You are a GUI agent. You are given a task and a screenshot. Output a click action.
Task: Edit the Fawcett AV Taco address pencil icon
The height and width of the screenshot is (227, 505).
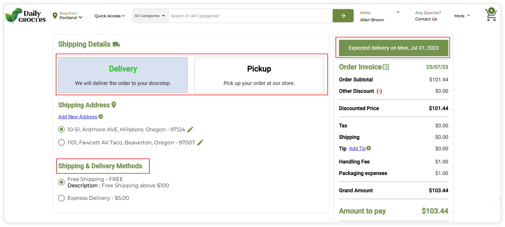(200, 143)
